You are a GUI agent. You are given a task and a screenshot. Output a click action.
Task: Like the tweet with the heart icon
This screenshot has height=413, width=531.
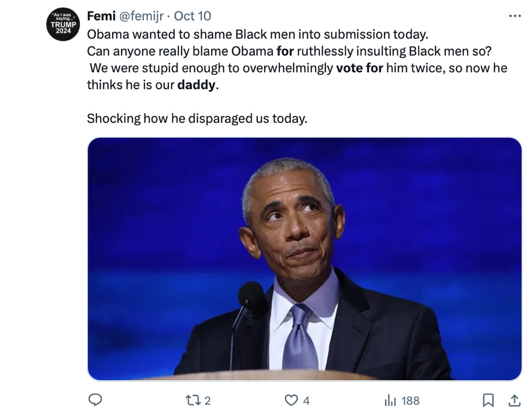pos(291,400)
